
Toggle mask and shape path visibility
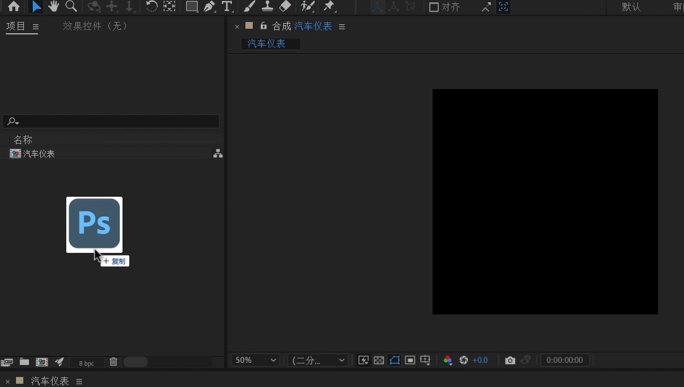394,360
